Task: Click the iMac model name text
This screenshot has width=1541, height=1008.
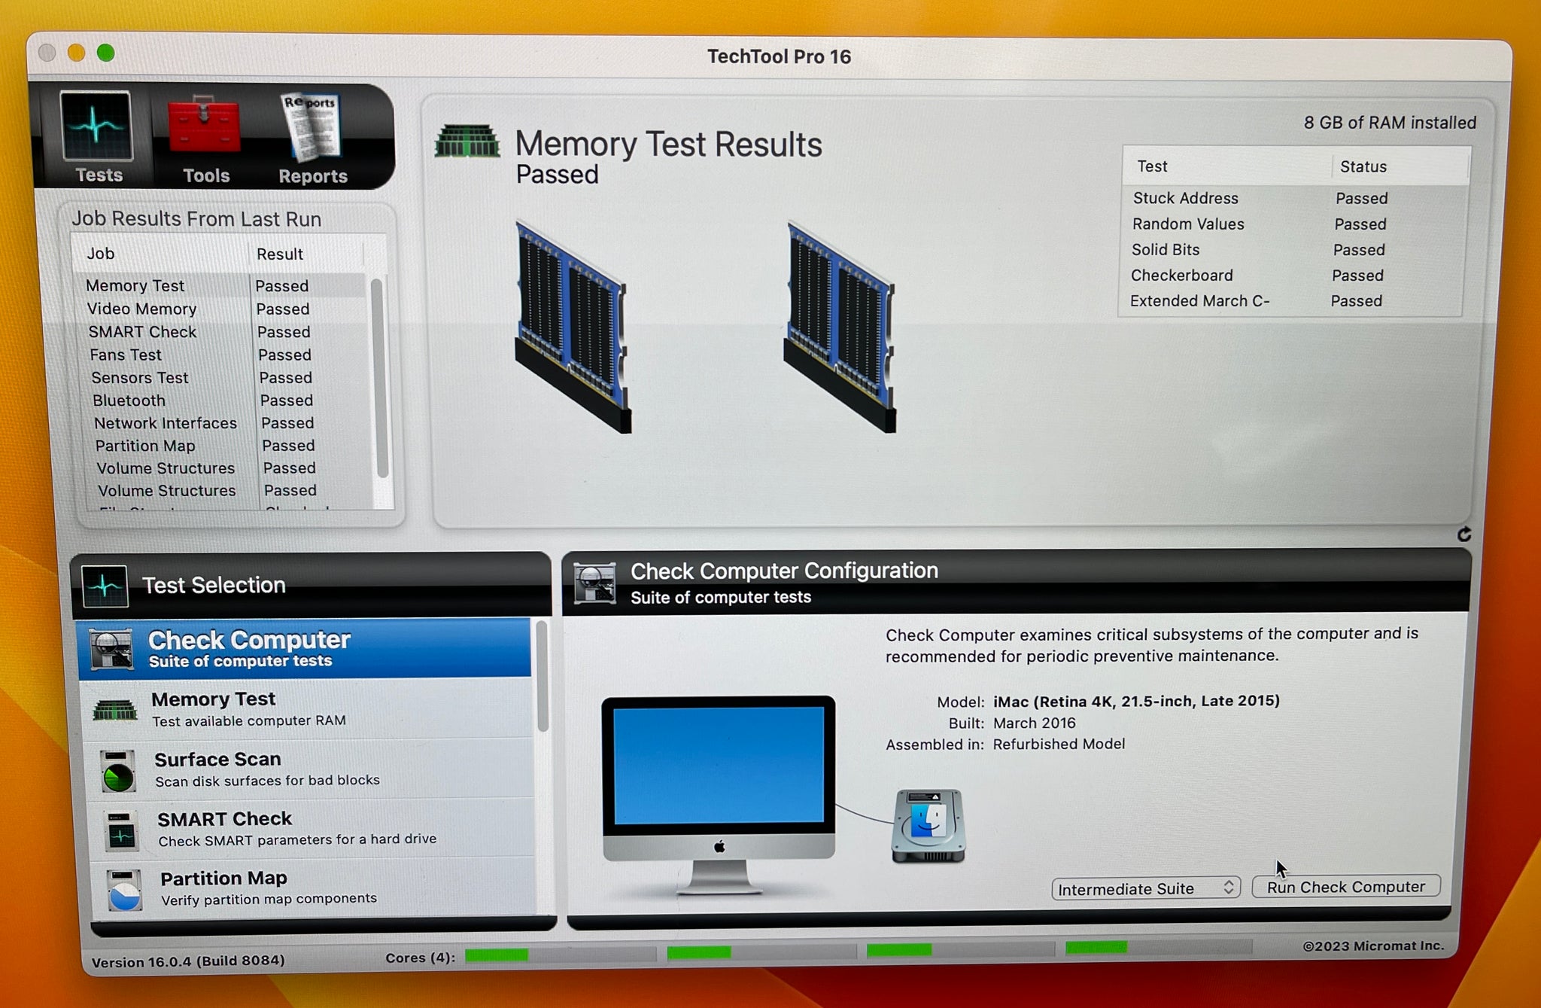Action: tap(1136, 701)
